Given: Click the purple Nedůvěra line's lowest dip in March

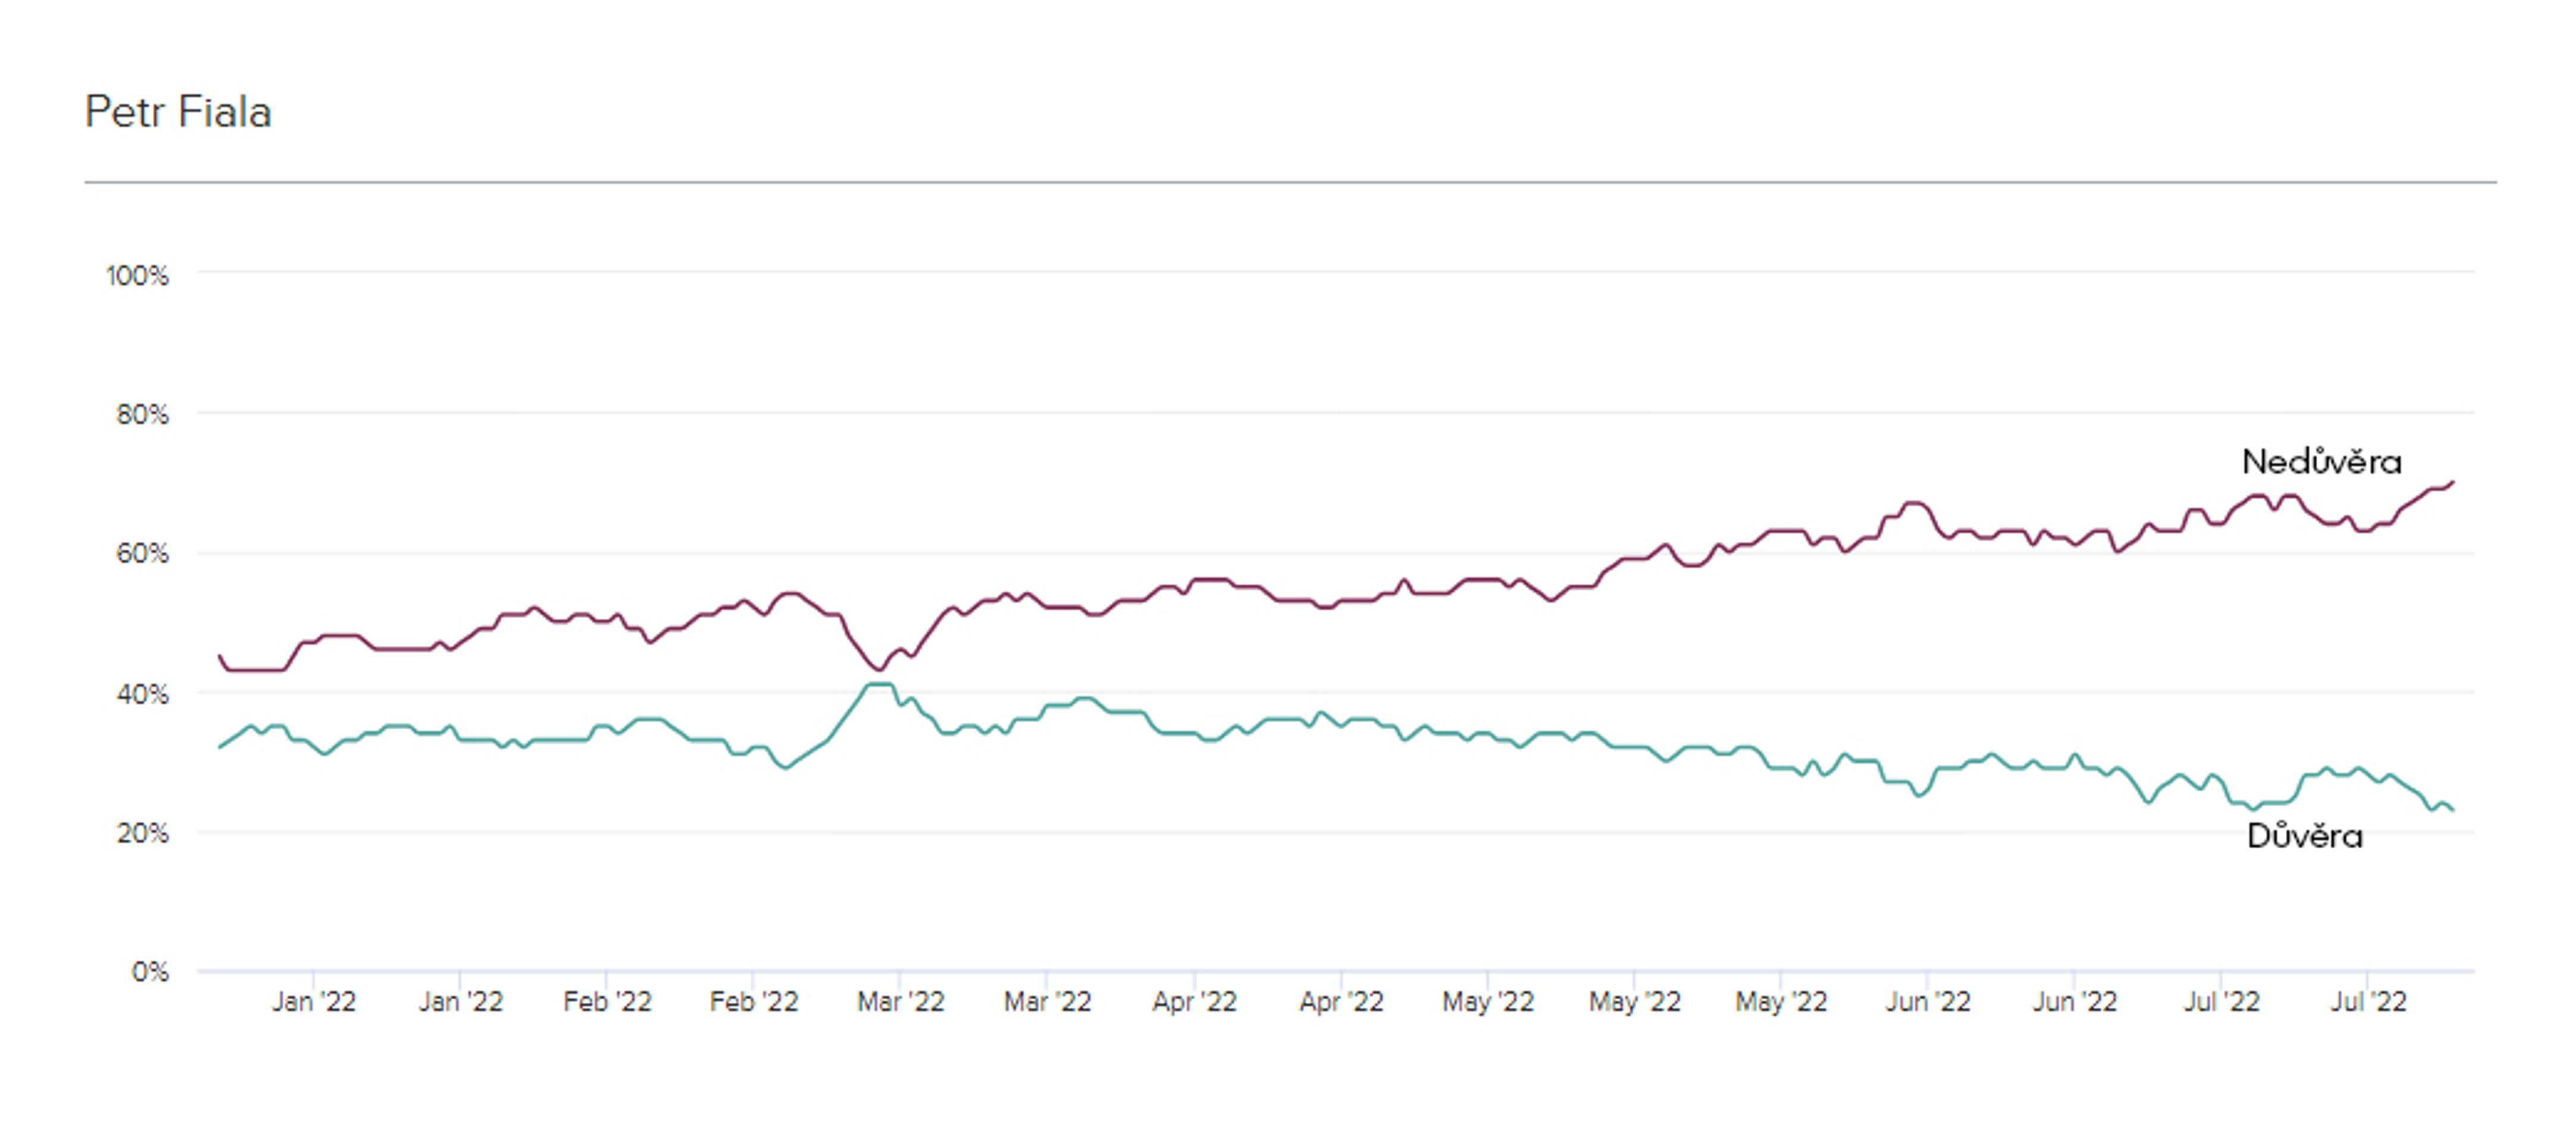Looking at the screenshot, I should coord(878,669).
